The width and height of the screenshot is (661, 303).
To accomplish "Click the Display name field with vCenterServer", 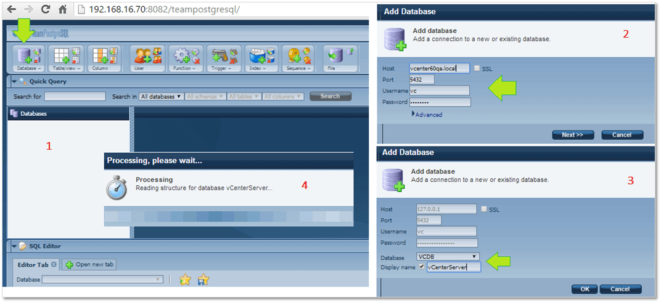I will 454,267.
